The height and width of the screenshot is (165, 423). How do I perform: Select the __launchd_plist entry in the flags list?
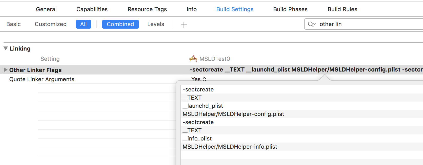tap(203, 106)
